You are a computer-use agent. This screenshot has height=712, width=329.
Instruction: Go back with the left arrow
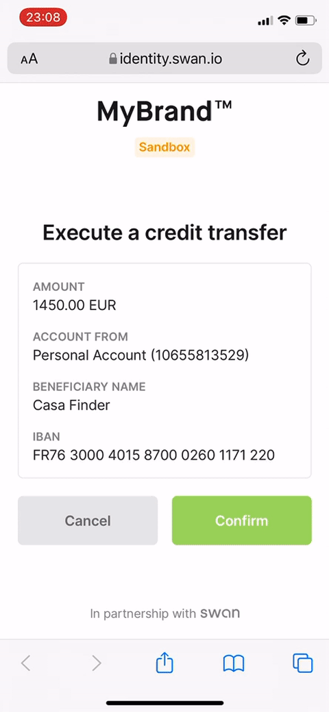coord(26,663)
